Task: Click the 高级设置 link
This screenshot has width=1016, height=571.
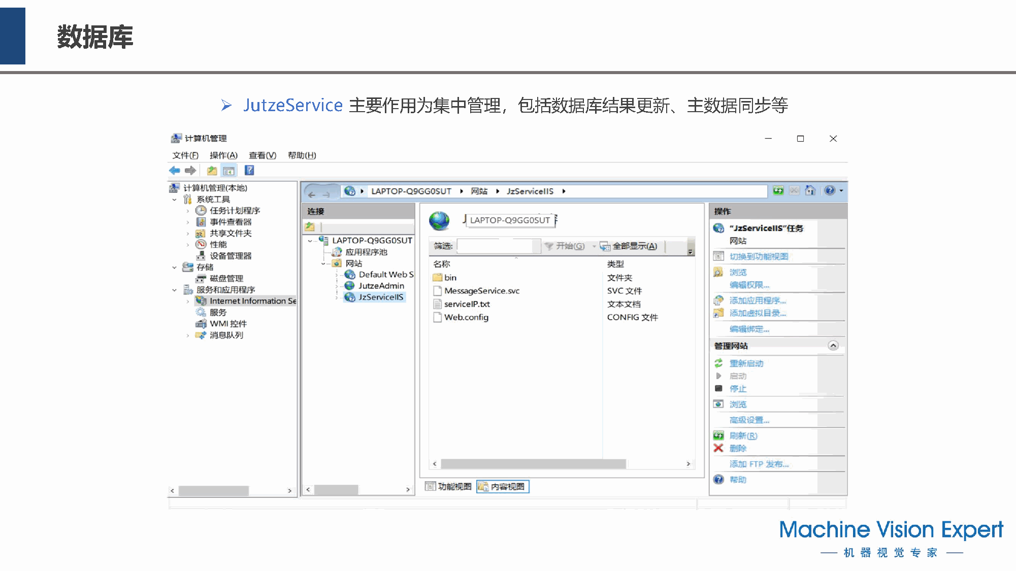Action: pyautogui.click(x=749, y=420)
